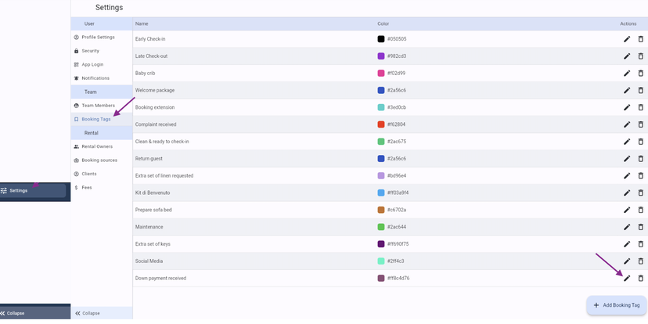
Task: Delete the Late Check-out tag
Action: [640, 56]
